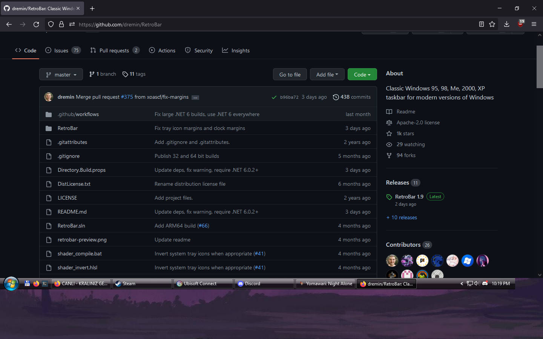Open the master branch dropdown
This screenshot has width=543, height=339.
coord(61,74)
